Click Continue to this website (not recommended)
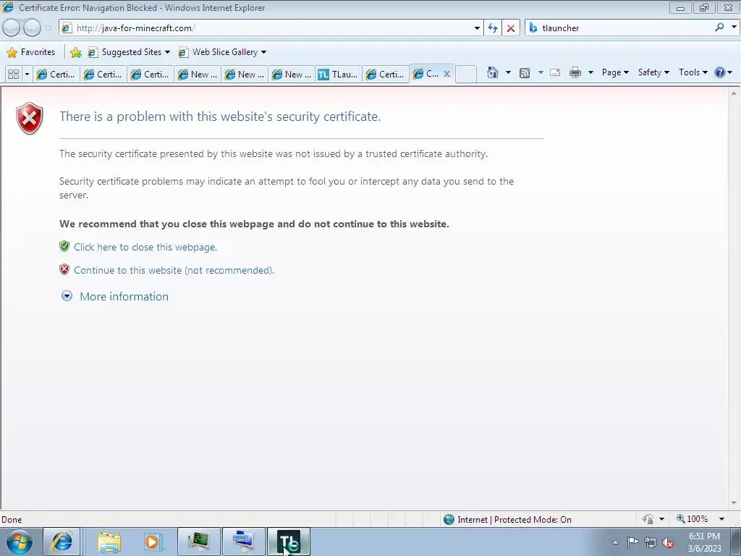 174,270
